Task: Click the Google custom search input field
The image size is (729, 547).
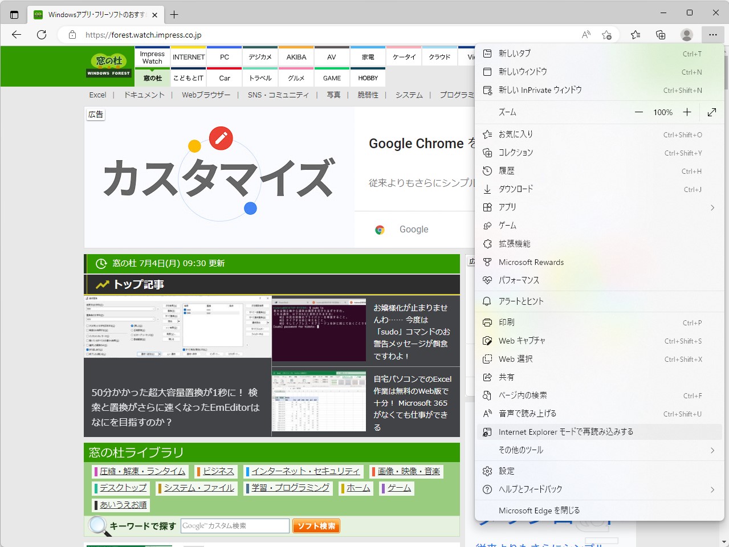Action: [234, 526]
